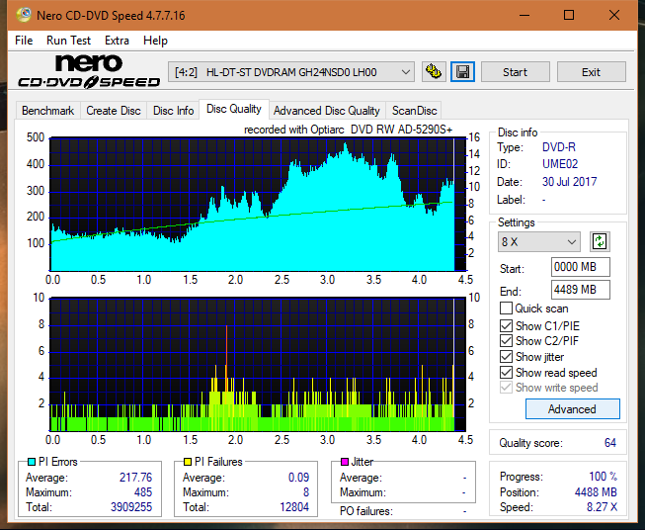
Task: Click PI Failures average value 0.09
Action: click(x=298, y=477)
